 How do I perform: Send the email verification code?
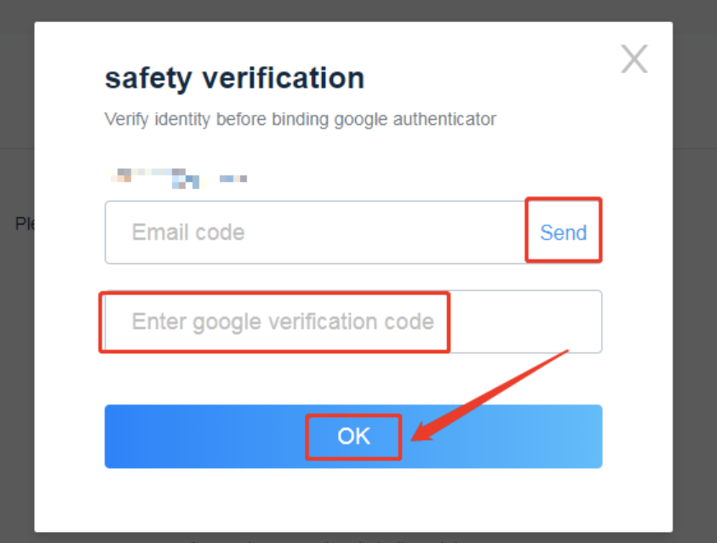pyautogui.click(x=563, y=232)
